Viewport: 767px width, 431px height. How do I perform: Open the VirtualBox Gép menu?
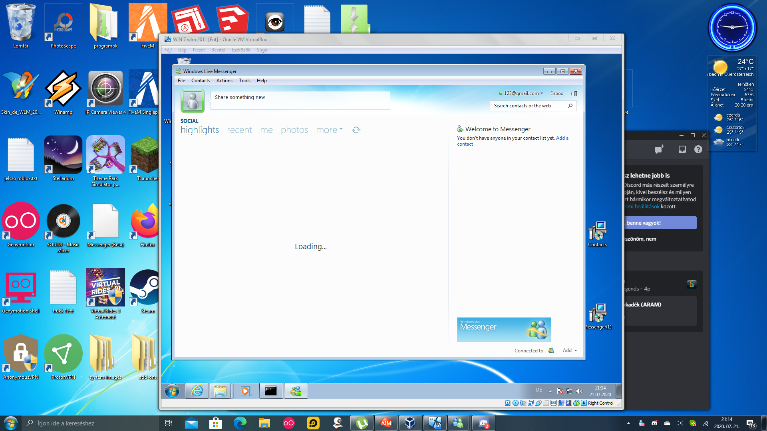(182, 50)
